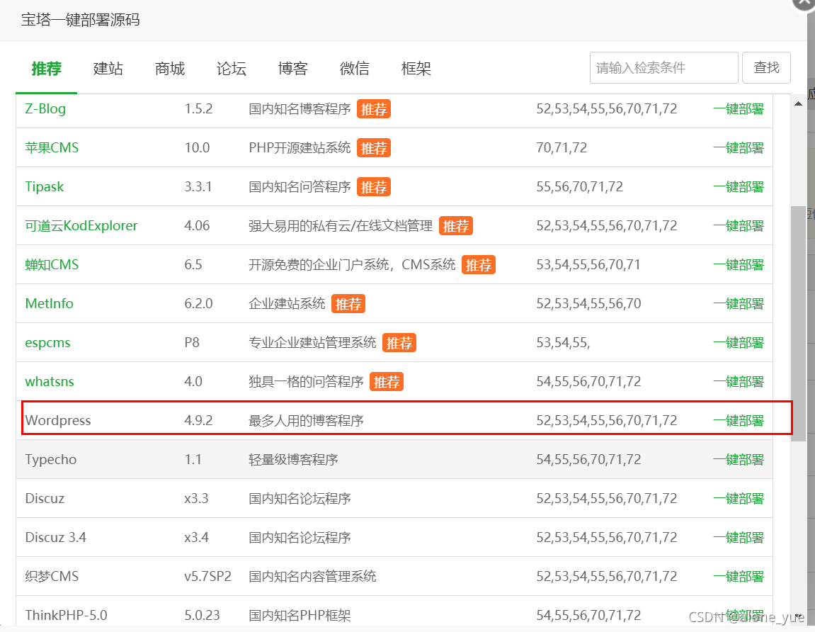
Task: Click 一键部署 in the Discuz 3.4 row
Action: pyautogui.click(x=739, y=537)
